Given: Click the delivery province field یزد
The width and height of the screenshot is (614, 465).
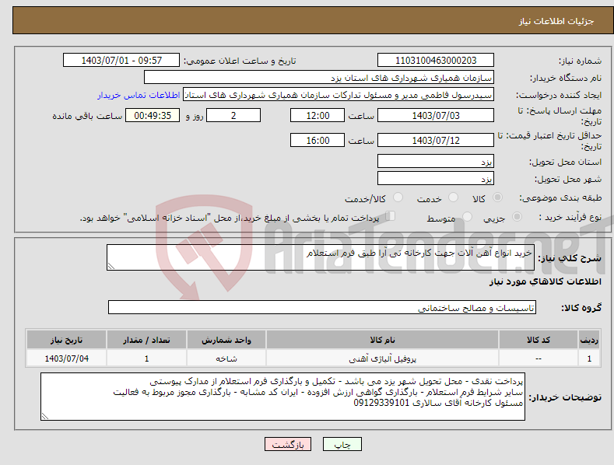Looking at the screenshot, I should tap(436, 161).
